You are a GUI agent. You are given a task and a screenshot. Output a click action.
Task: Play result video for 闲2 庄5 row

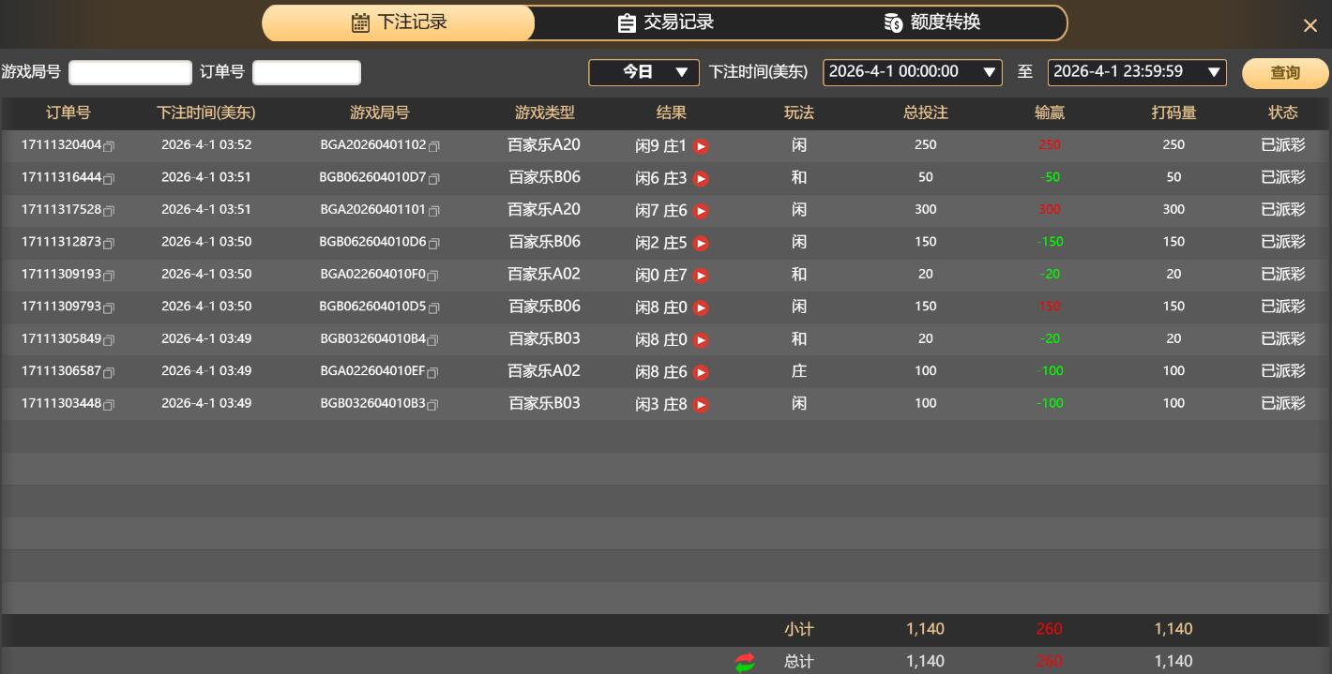701,244
